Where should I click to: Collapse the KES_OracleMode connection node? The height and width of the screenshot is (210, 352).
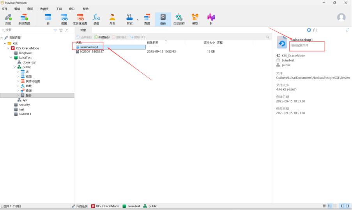tap(8, 48)
